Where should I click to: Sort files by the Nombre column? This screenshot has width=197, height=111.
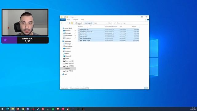click(80, 27)
